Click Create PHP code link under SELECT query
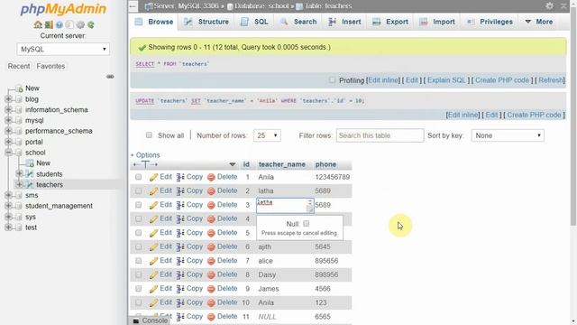Image resolution: width=577 pixels, height=325 pixels. (x=502, y=80)
